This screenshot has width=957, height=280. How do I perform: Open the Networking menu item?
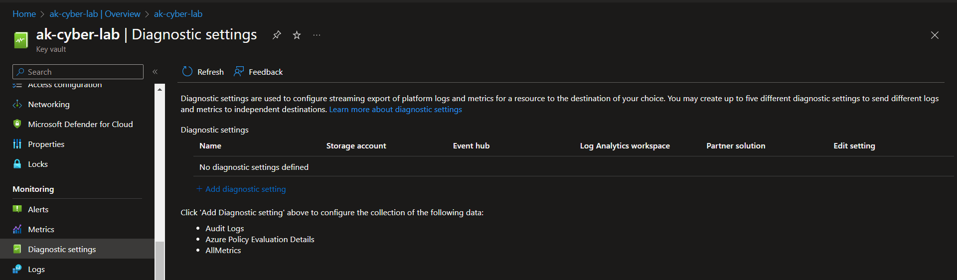49,104
